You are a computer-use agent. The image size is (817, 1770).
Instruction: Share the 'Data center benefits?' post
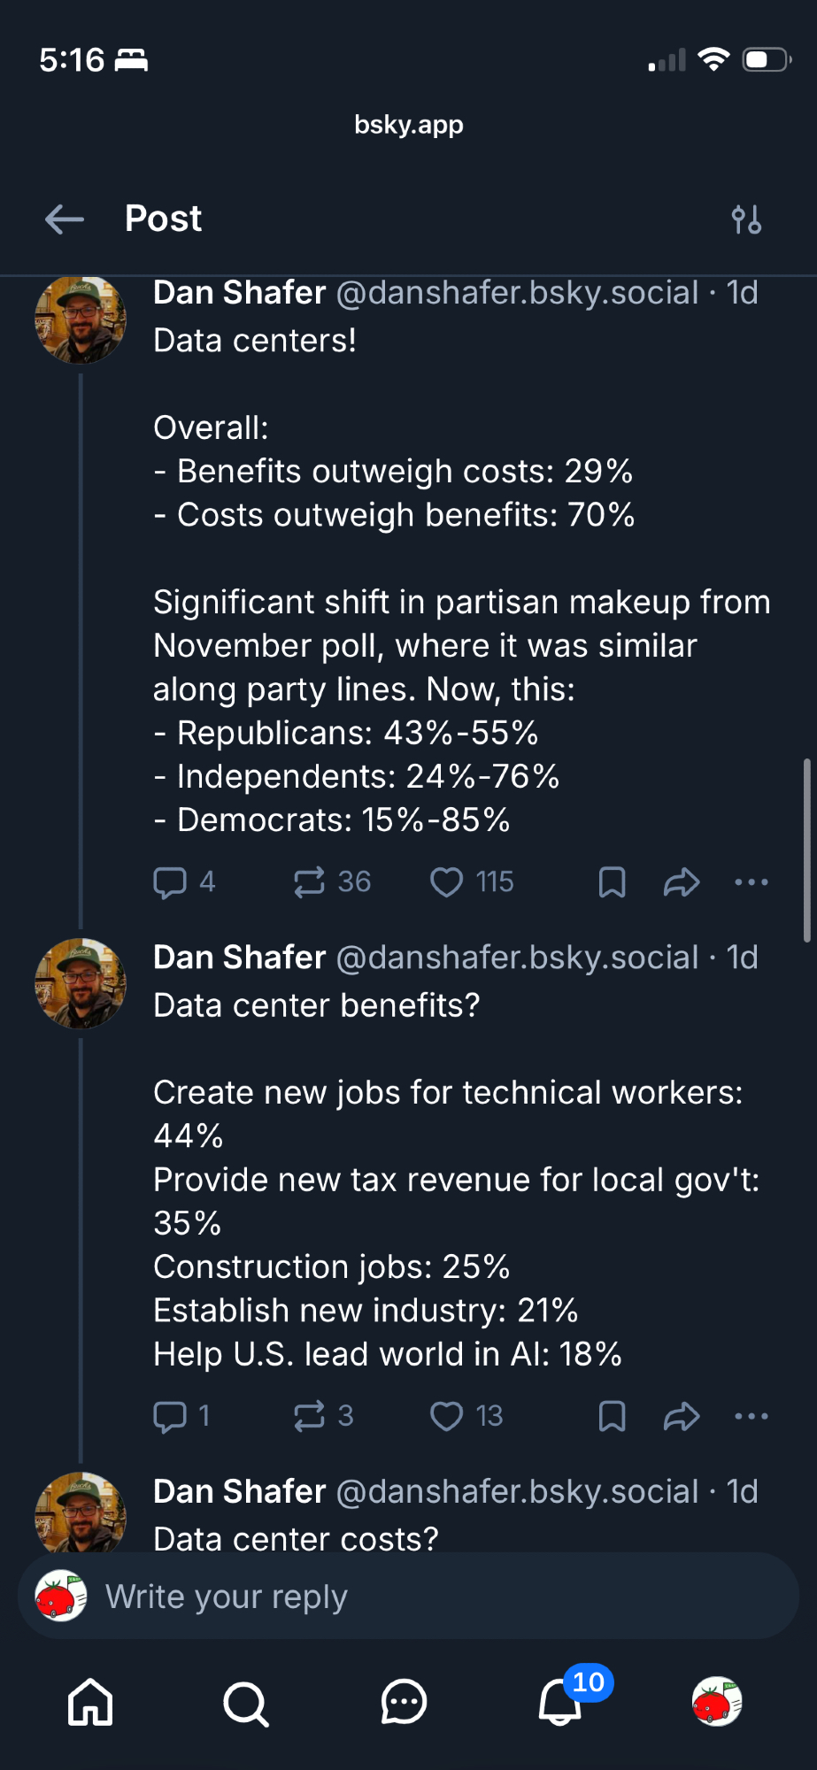point(682,1416)
